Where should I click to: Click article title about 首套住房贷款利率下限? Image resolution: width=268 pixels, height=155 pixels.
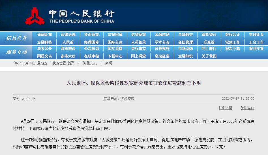point(134,83)
